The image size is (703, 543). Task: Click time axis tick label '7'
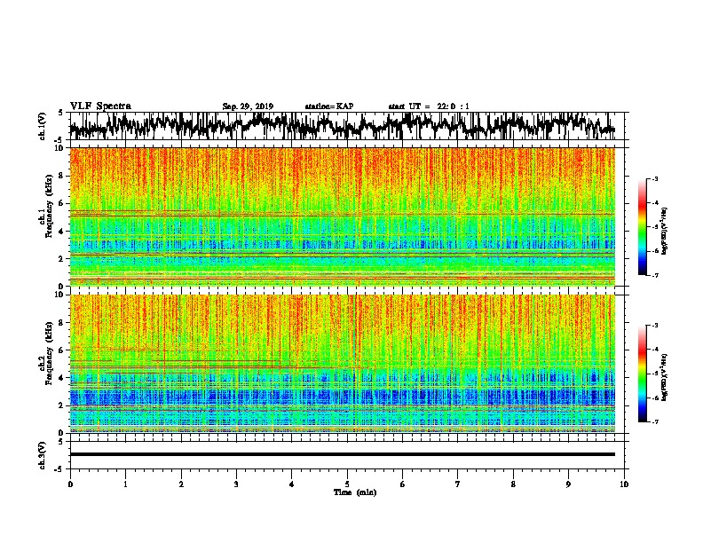click(458, 484)
